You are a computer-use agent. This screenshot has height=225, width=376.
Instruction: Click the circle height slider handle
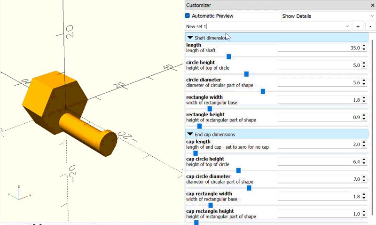[x=246, y=74]
